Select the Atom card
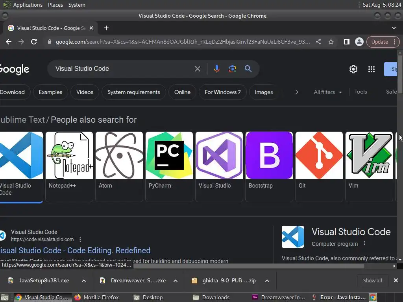Viewport: 403px width, 302px height. pos(119,167)
